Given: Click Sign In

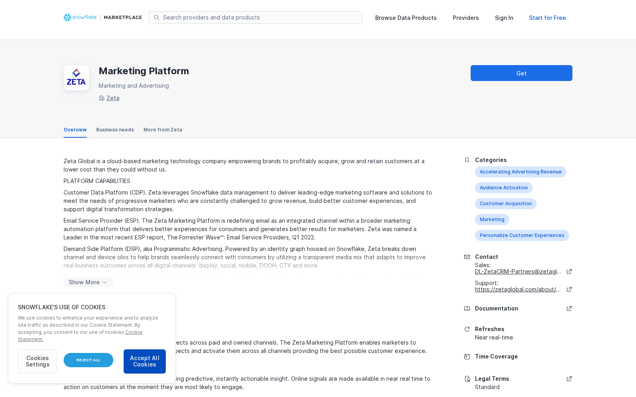Looking at the screenshot, I should tap(504, 18).
